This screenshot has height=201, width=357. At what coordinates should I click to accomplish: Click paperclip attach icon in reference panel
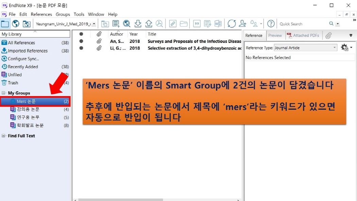(328, 35)
